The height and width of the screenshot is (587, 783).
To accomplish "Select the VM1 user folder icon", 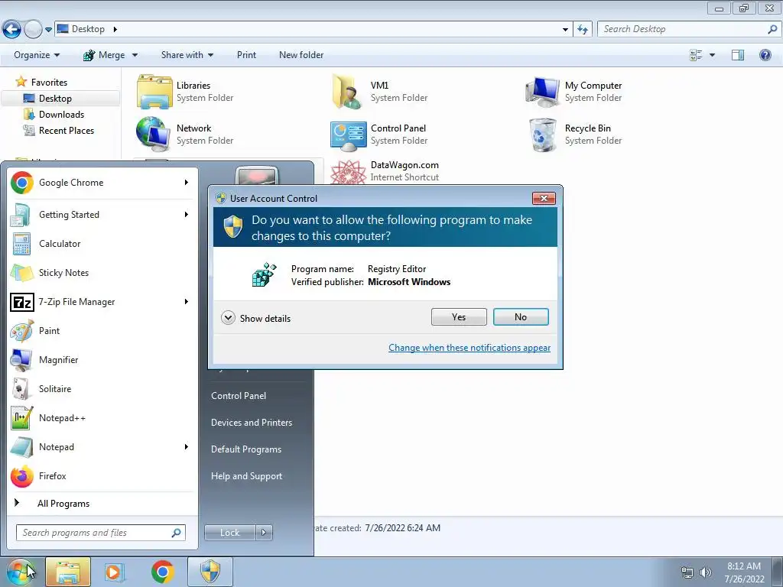I will (346, 92).
